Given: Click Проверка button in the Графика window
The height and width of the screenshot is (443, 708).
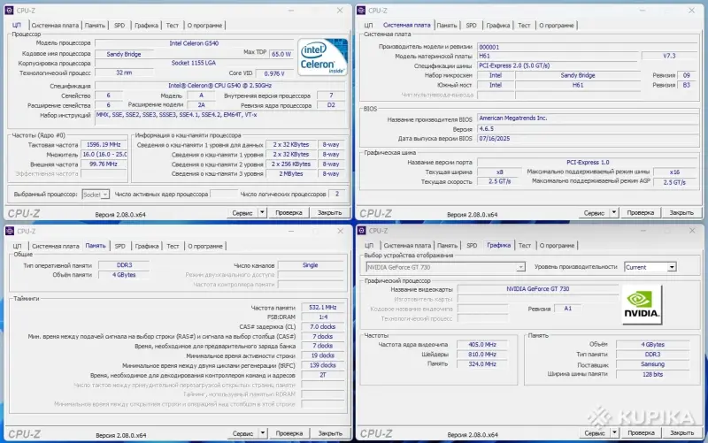Looking at the screenshot, I should [x=641, y=432].
